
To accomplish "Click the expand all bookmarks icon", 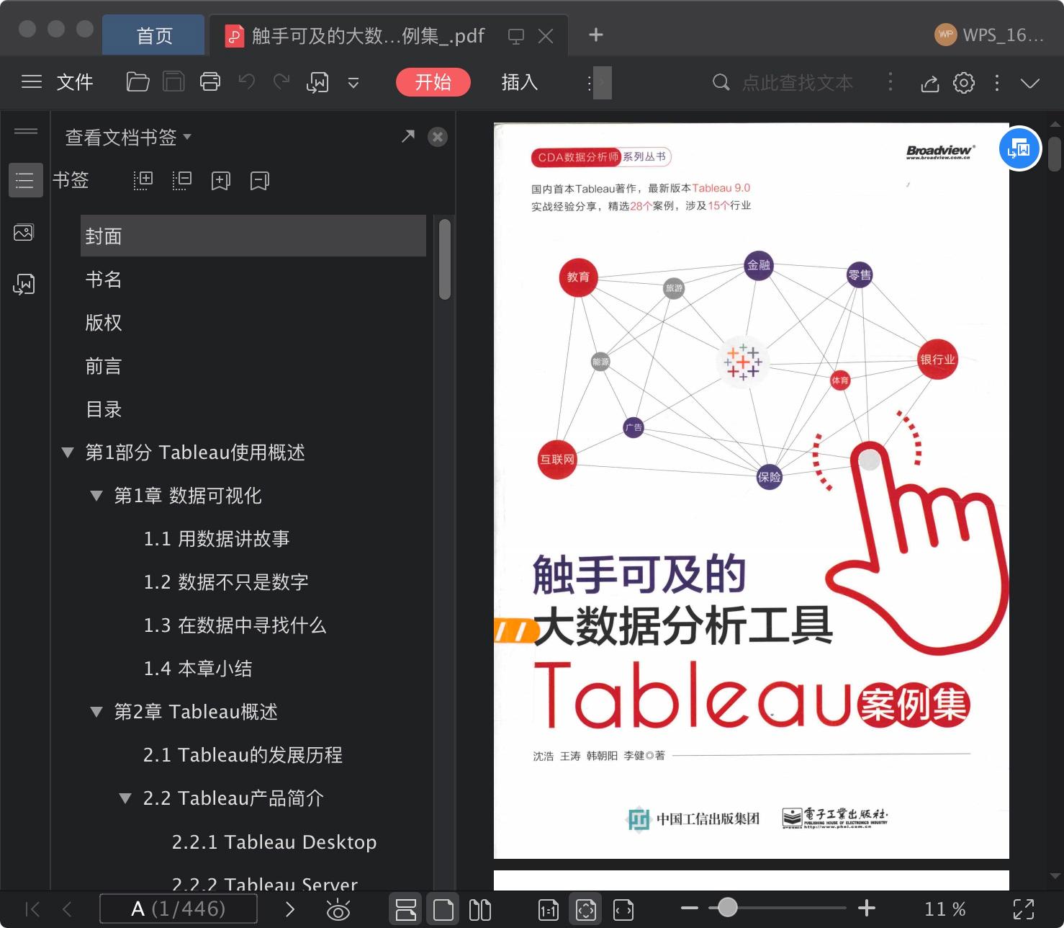I will click(143, 180).
